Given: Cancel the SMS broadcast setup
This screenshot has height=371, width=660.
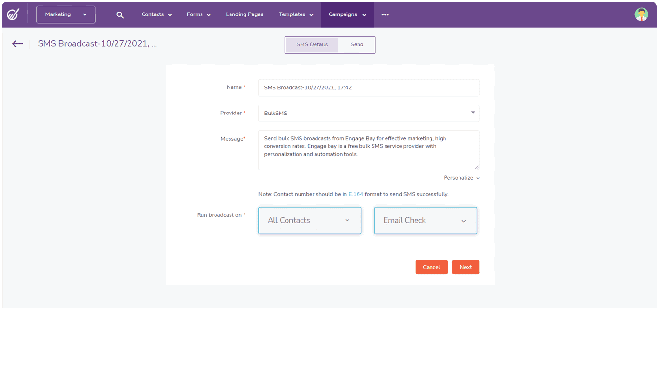Looking at the screenshot, I should tap(431, 267).
